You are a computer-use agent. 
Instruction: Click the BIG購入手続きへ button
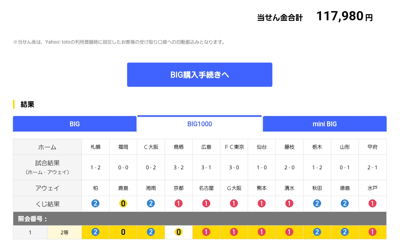coord(199,75)
